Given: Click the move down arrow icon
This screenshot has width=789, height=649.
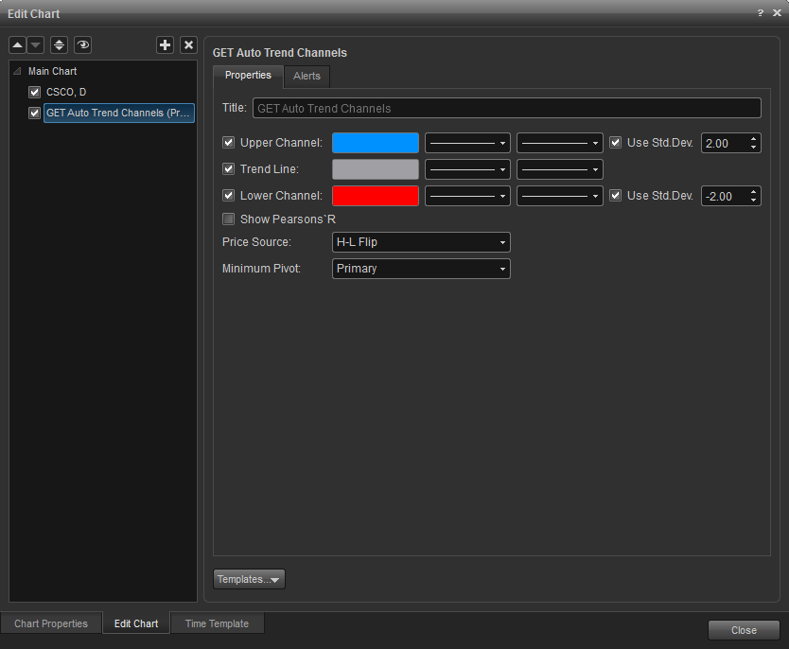Looking at the screenshot, I should 36,45.
